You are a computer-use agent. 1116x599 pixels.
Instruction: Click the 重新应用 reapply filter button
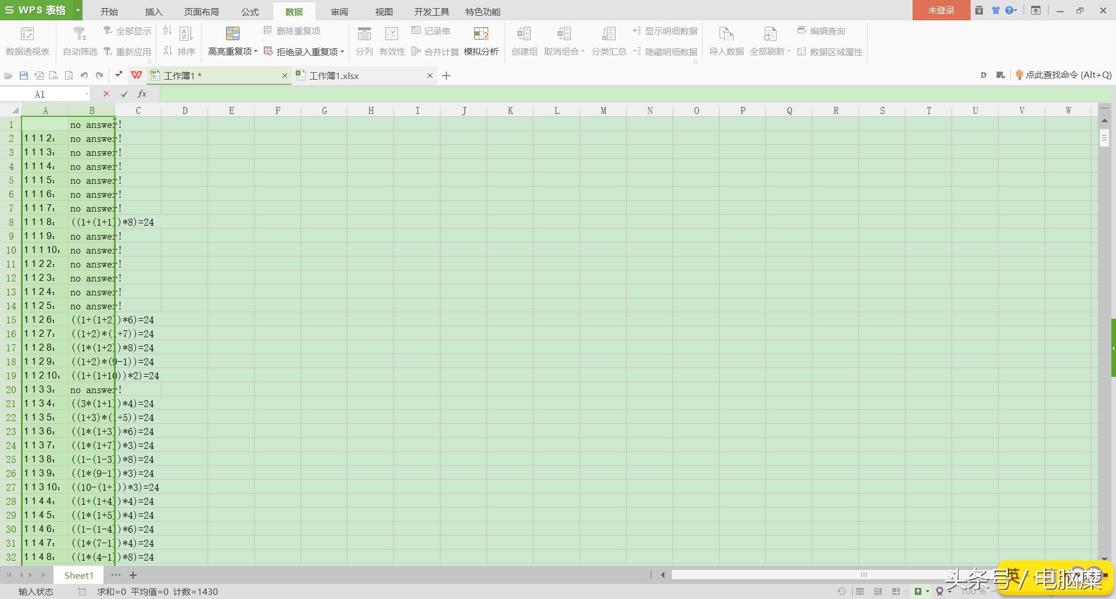tap(127, 52)
